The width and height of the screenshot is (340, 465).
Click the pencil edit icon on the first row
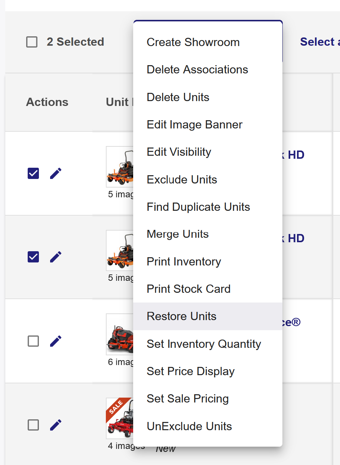pyautogui.click(x=56, y=173)
